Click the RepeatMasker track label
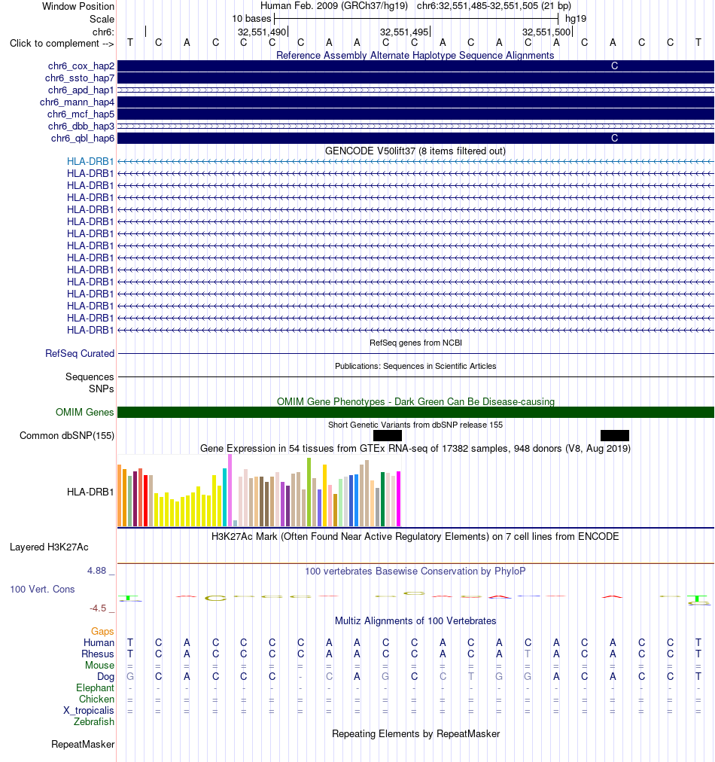 coord(83,745)
